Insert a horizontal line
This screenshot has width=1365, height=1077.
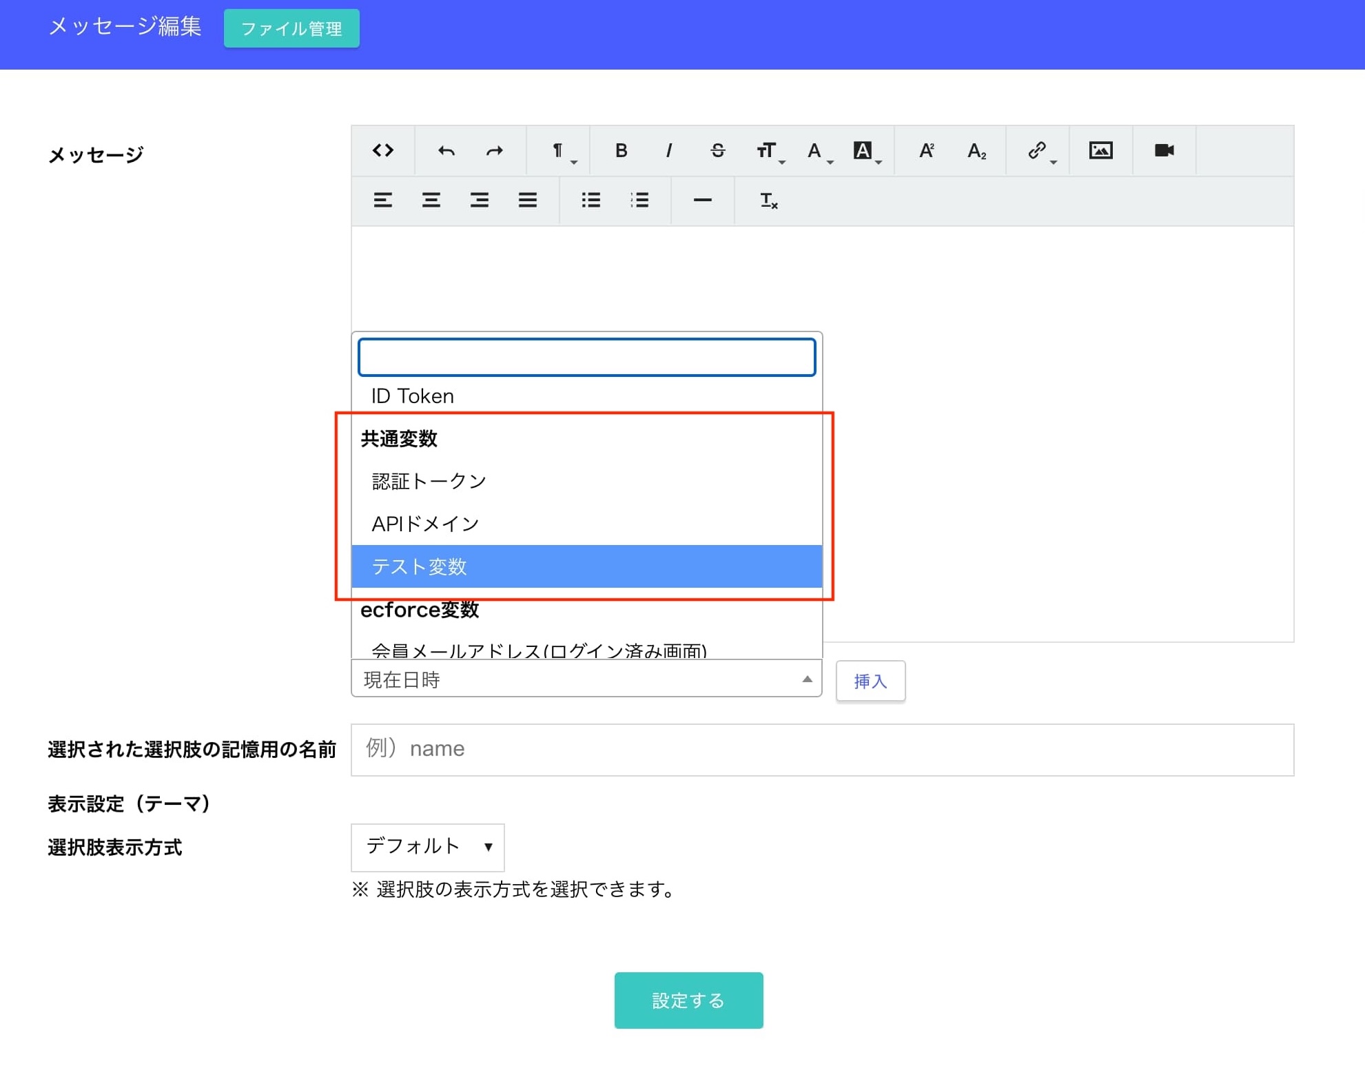click(x=702, y=201)
